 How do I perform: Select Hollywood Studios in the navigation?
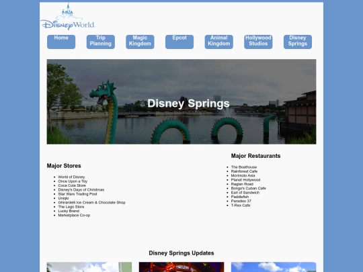click(258, 42)
